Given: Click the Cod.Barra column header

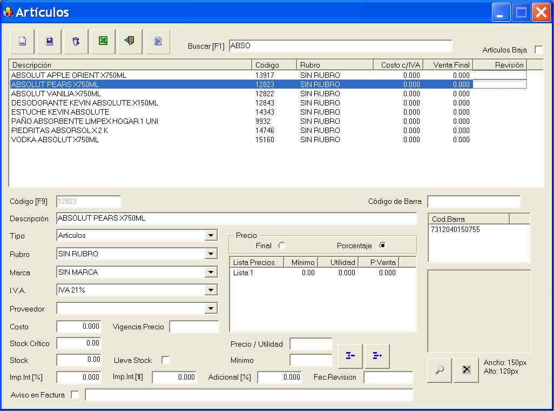Looking at the screenshot, I should [x=469, y=219].
